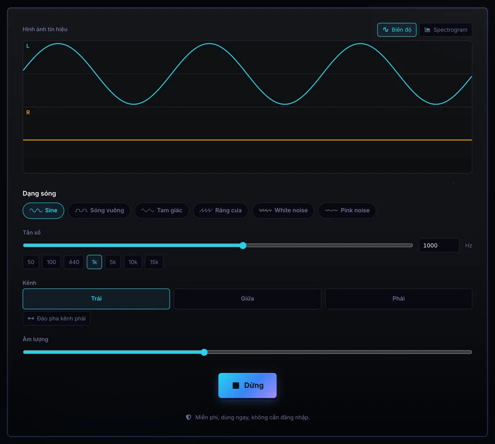Click the frequency Hz input field

(x=439, y=246)
